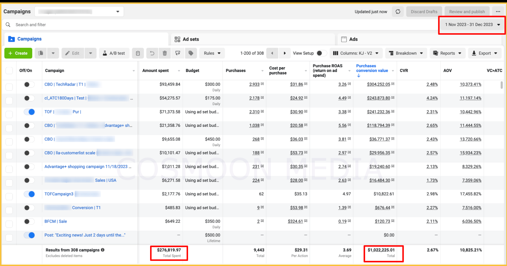507x266 pixels.
Task: Select the delete trash icon
Action: pos(165,53)
